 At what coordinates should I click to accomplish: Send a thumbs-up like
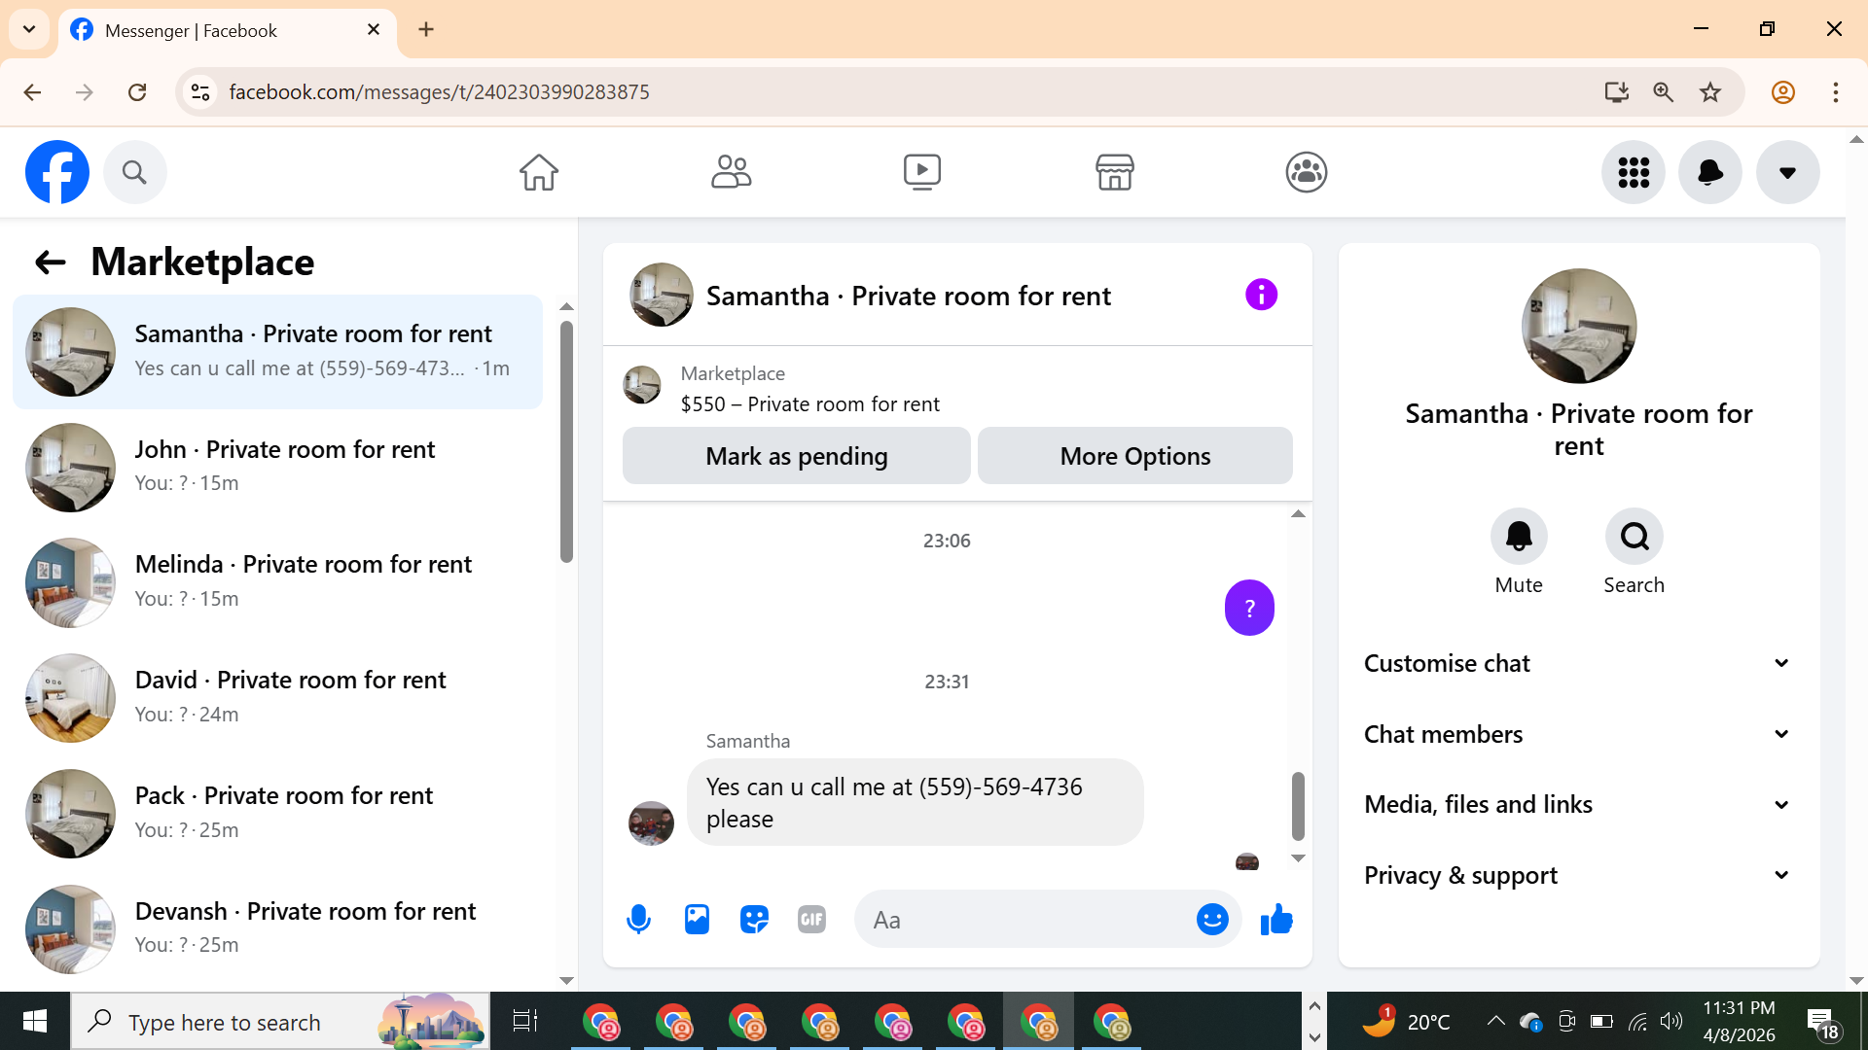pos(1275,919)
